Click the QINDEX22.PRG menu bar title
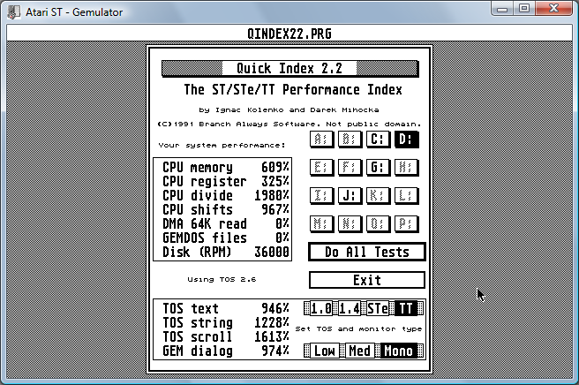Image resolution: width=579 pixels, height=385 pixels. [289, 34]
